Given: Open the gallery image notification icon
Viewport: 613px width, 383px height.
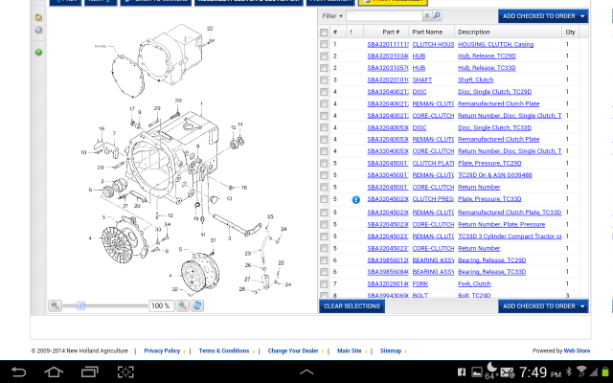Looking at the screenshot, I should [x=477, y=372].
